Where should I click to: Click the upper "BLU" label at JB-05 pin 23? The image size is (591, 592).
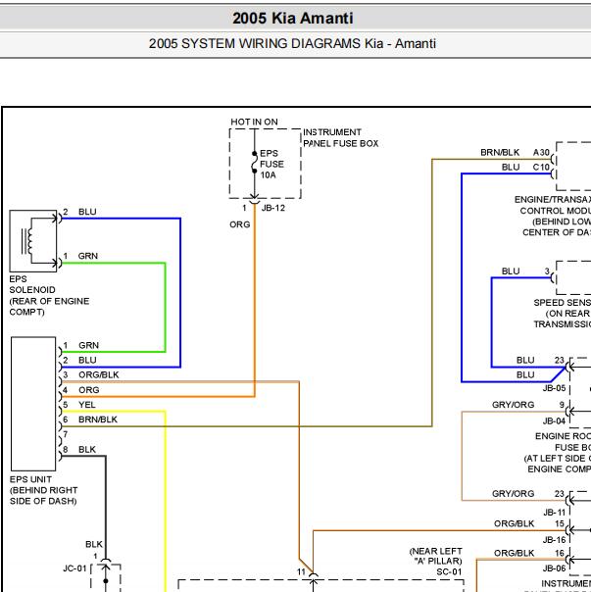click(x=525, y=360)
